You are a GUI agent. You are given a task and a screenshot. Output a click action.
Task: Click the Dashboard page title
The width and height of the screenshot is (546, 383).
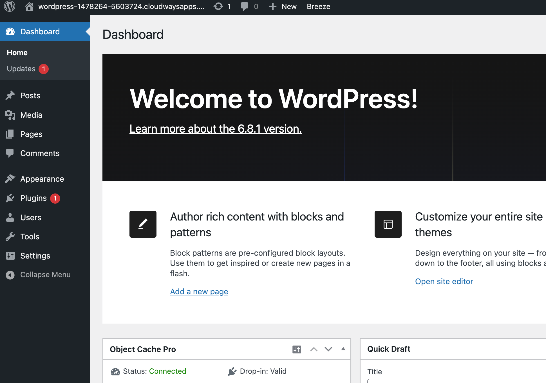point(133,34)
